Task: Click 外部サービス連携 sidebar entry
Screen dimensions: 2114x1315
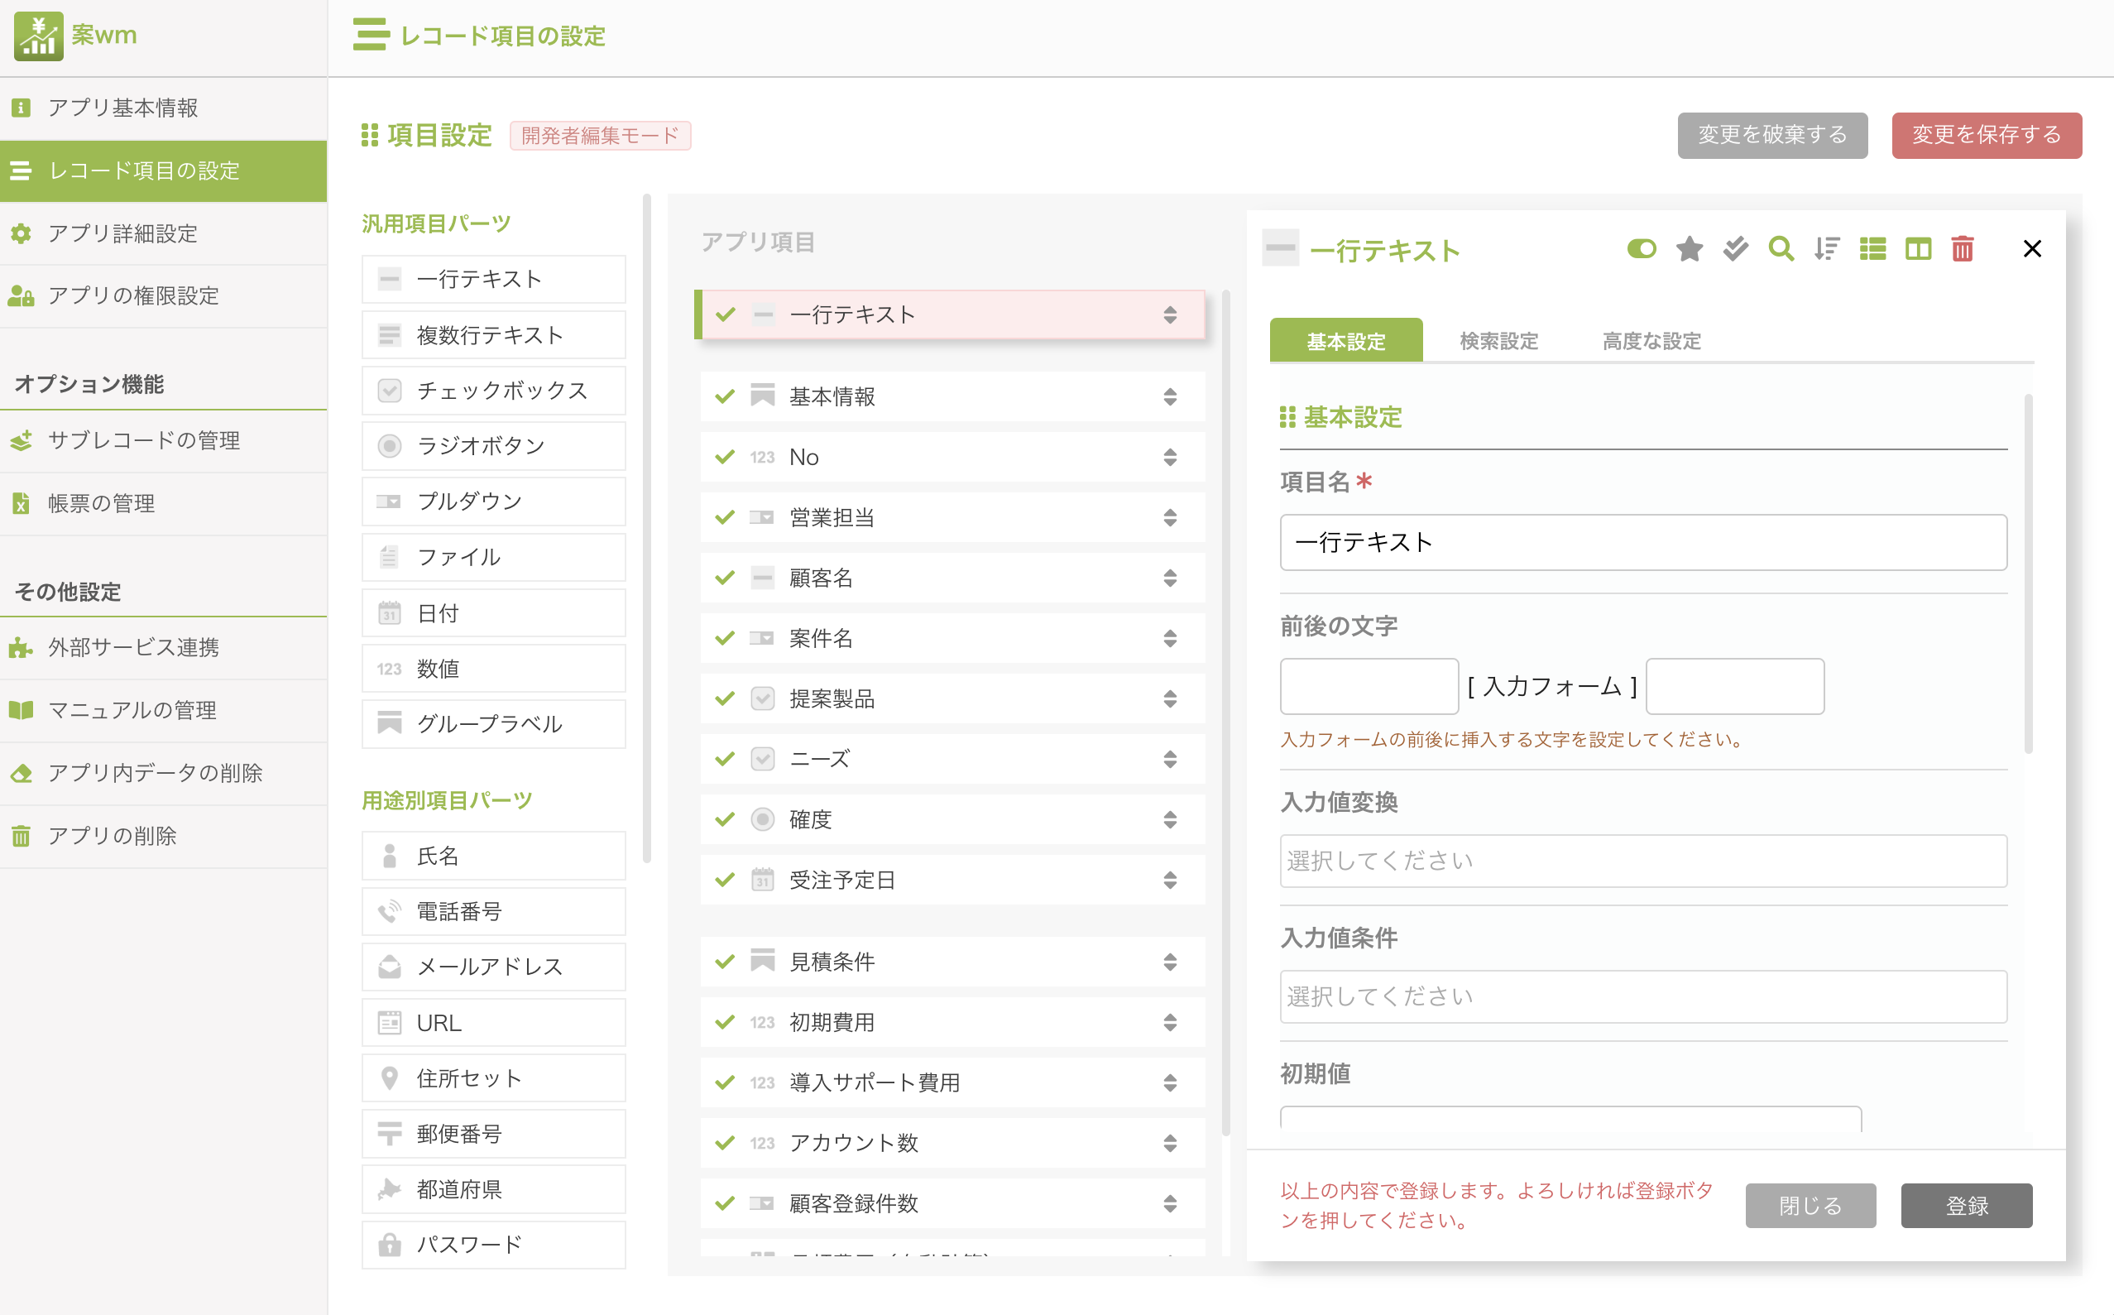Action: pyautogui.click(x=164, y=648)
